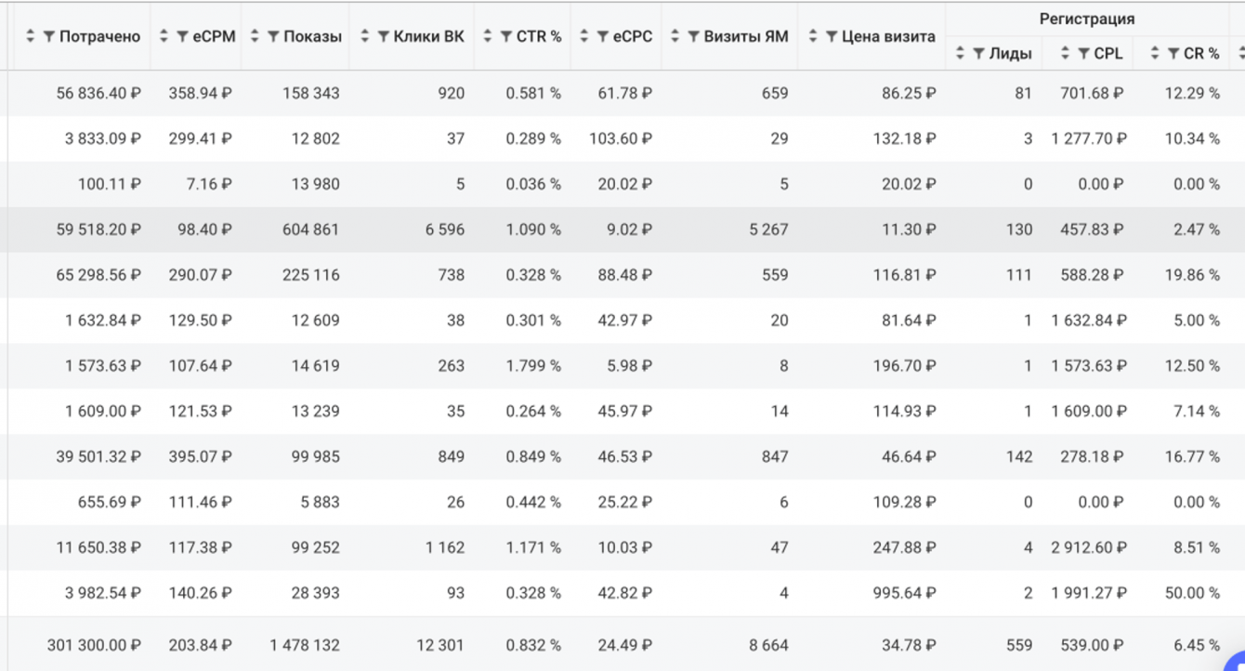The image size is (1245, 671).
Task: Open the eCPM column filter
Action: point(182,36)
